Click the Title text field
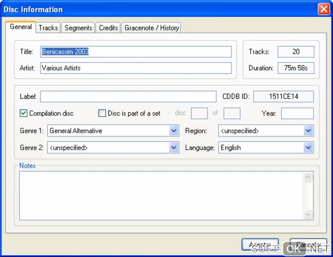Viewport: 333px width, 257px height. 136,52
